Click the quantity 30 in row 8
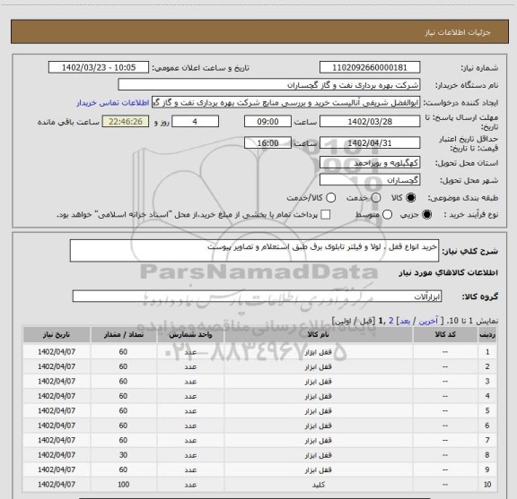The width and height of the screenshot is (517, 499). 123,455
